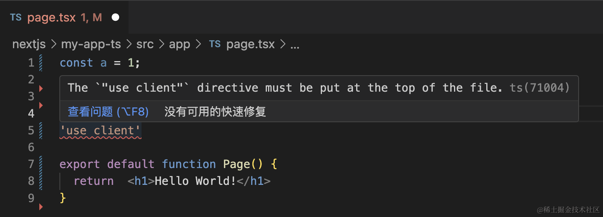Click the blue change marker beside line 5

(41, 130)
